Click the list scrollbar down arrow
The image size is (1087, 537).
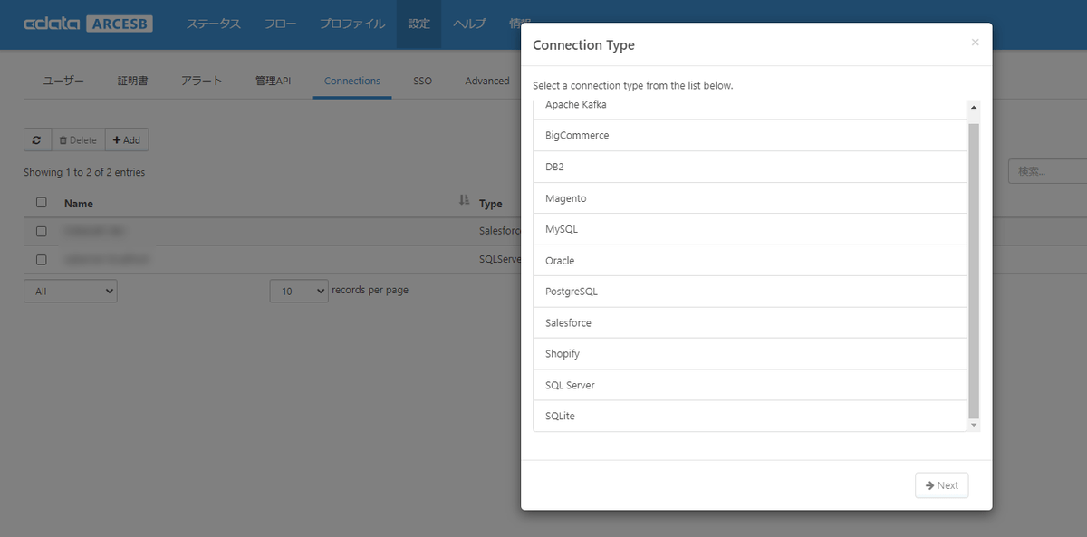[x=974, y=425]
